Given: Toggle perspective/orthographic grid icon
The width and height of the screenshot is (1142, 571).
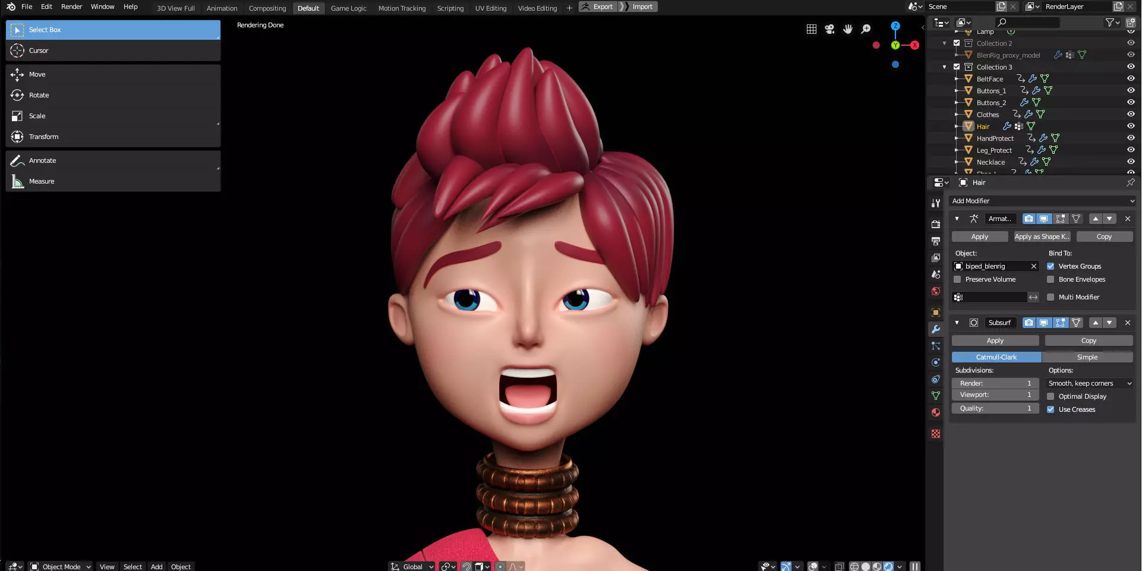Looking at the screenshot, I should pyautogui.click(x=812, y=29).
